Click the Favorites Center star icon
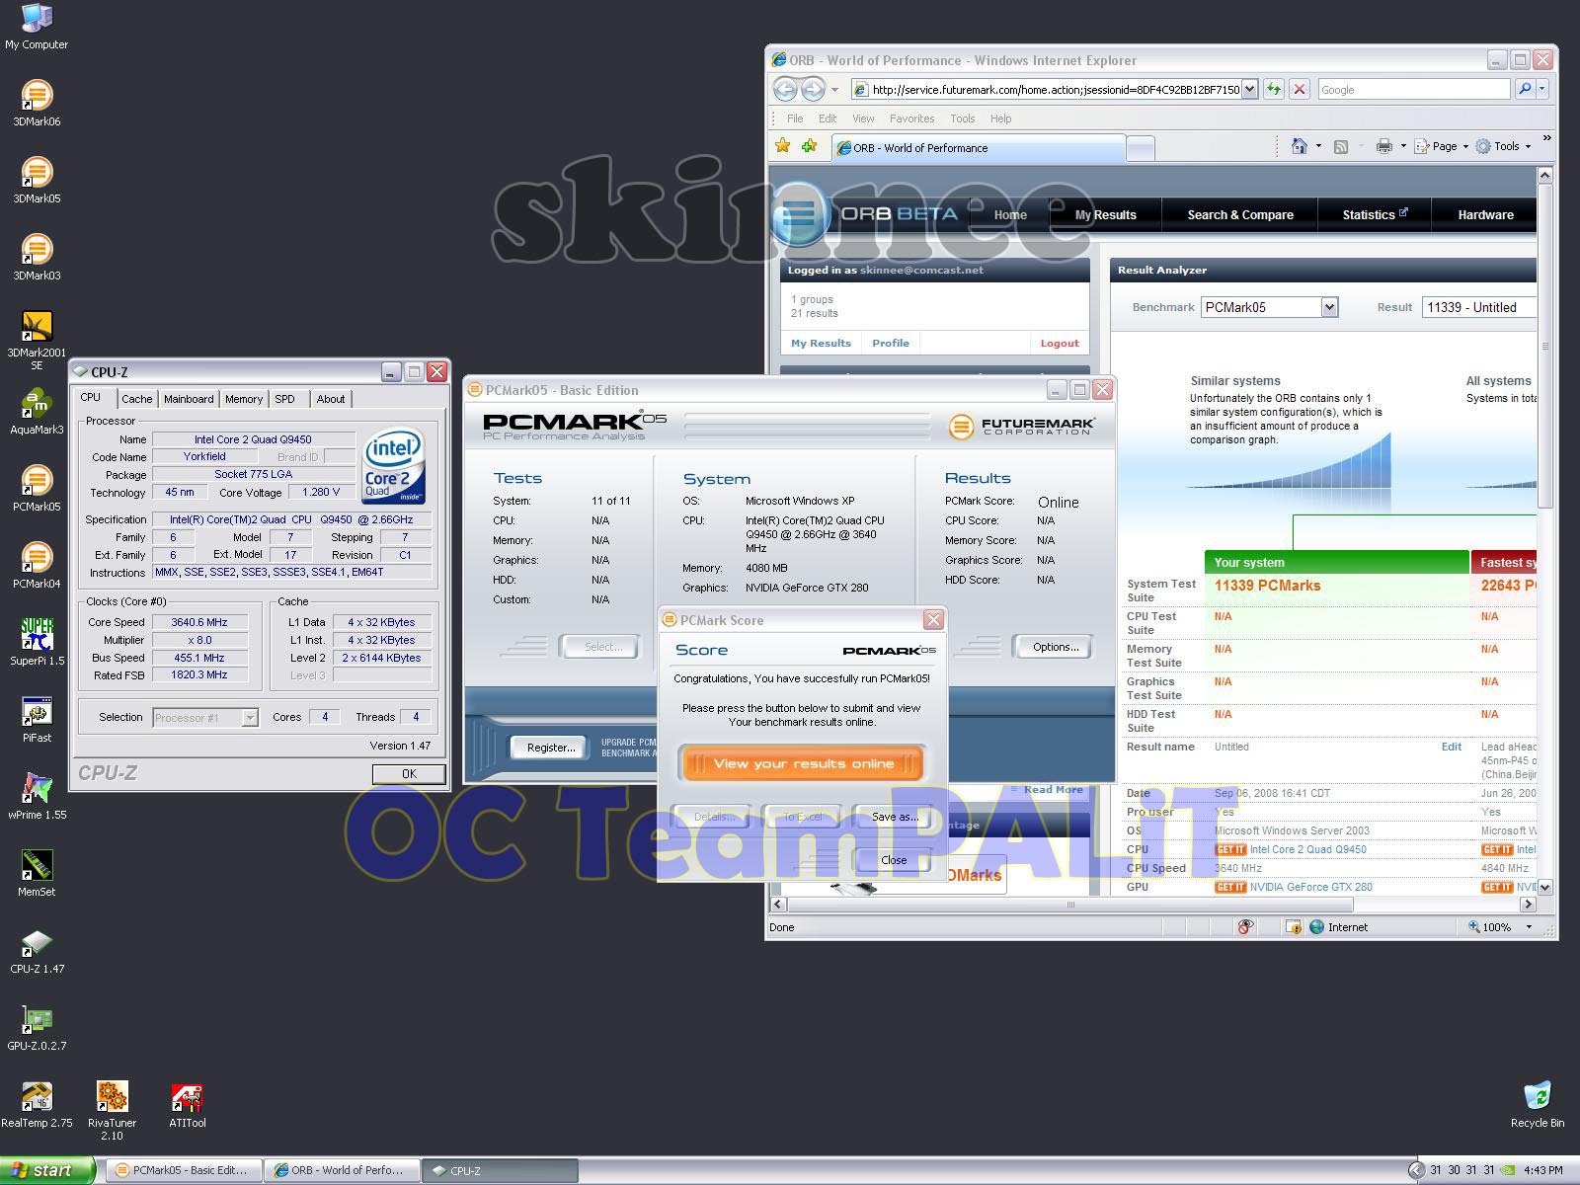This screenshot has width=1580, height=1185. pyautogui.click(x=783, y=146)
